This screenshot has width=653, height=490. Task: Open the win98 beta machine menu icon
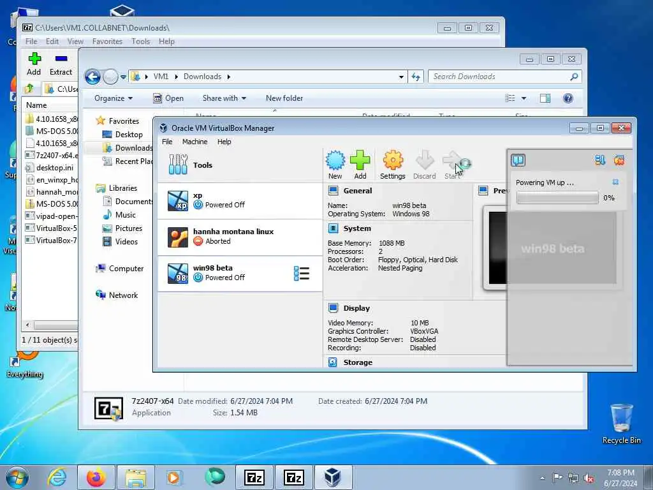[302, 274]
